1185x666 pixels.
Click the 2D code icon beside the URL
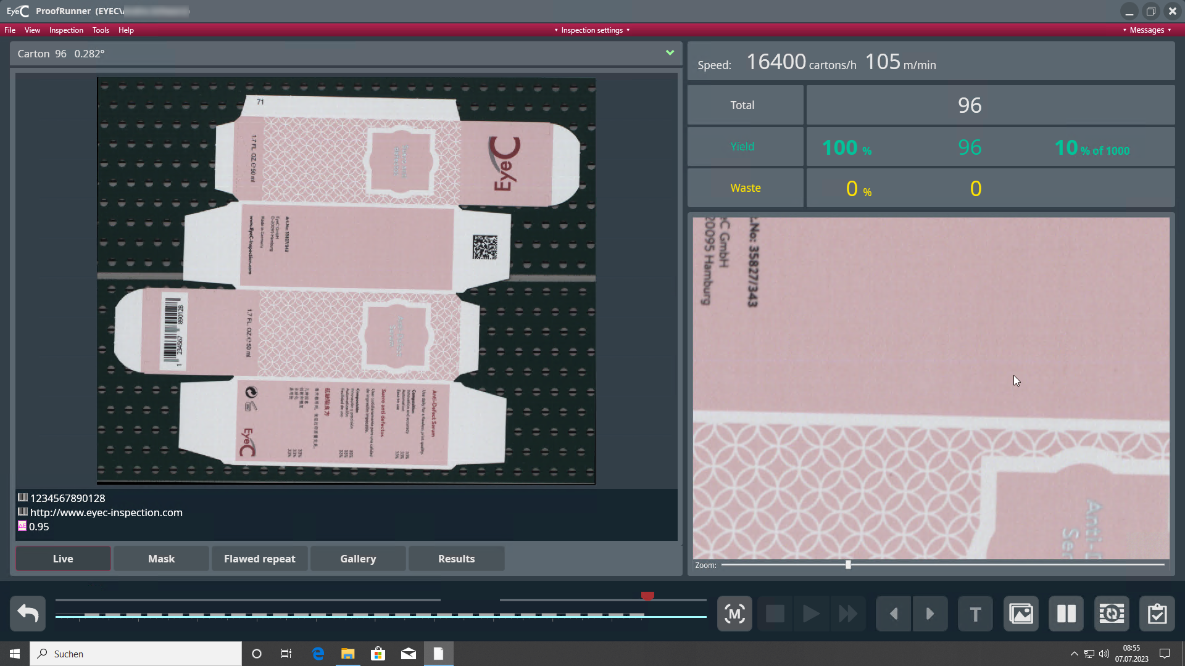click(x=23, y=512)
